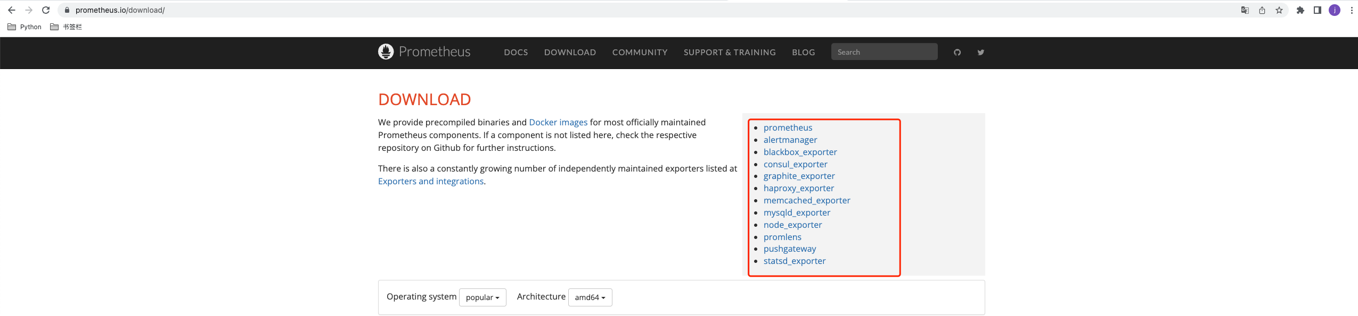The width and height of the screenshot is (1358, 316).
Task: Go back with the browser back arrow
Action: (x=12, y=10)
